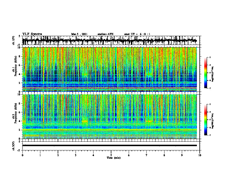Click inside the ch.1 spectrogram panel
The image size is (225, 174).
point(109,69)
